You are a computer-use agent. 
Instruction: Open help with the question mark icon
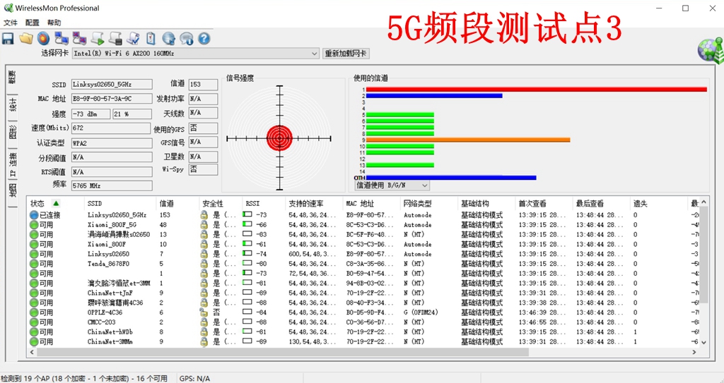(x=204, y=38)
